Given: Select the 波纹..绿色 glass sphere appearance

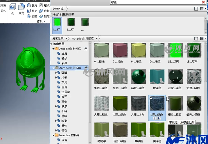Looking at the screenshot, I should pyautogui.click(x=175, y=77).
